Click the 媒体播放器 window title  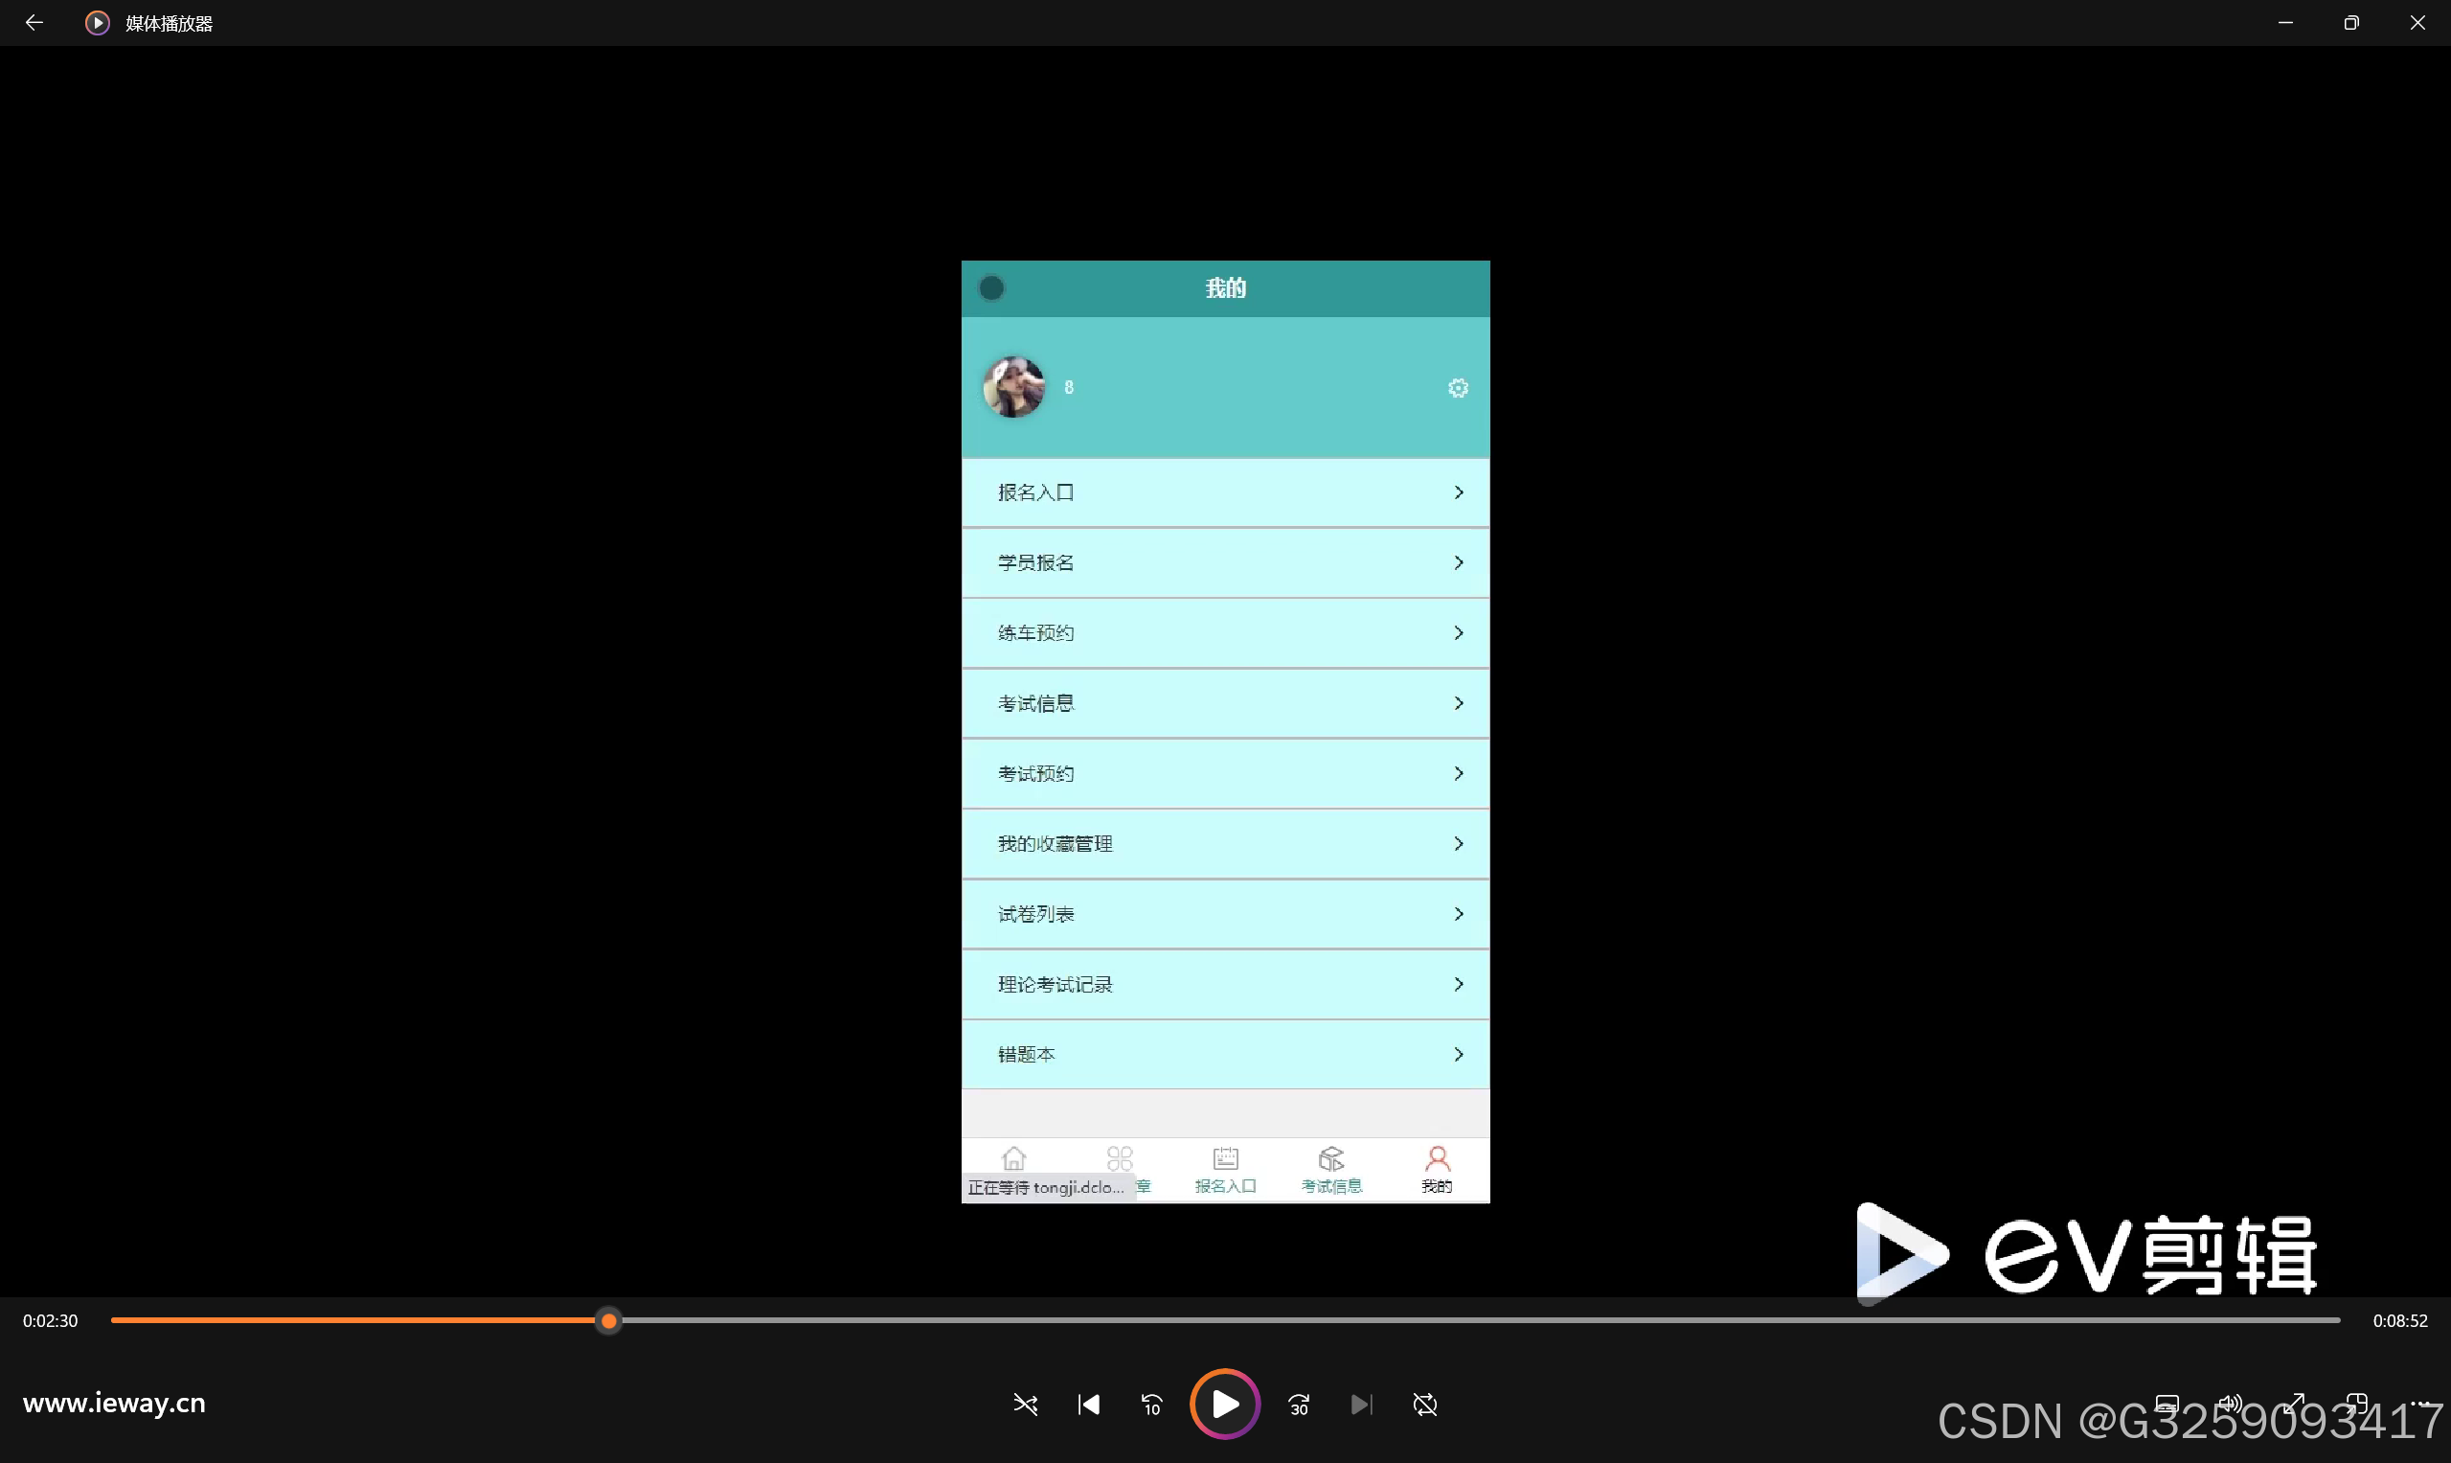point(169,23)
